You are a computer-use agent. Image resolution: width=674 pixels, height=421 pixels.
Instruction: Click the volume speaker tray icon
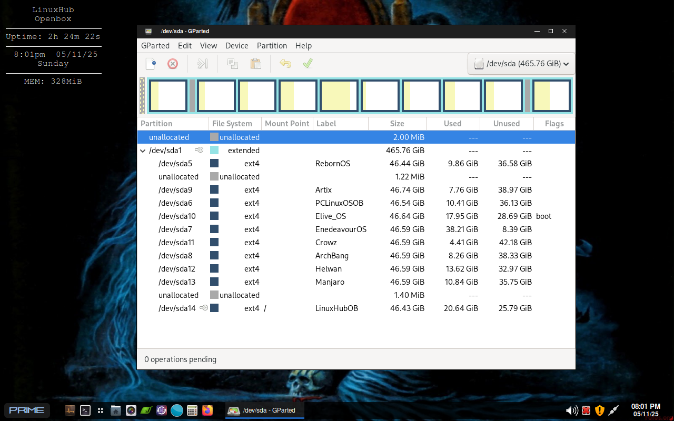point(571,410)
